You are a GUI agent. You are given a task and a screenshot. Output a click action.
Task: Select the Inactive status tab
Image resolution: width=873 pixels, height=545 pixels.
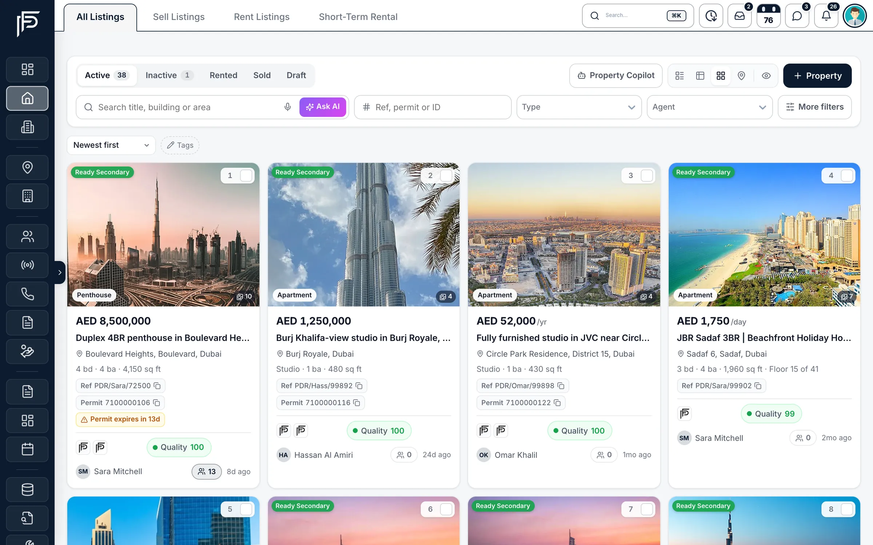pyautogui.click(x=169, y=75)
